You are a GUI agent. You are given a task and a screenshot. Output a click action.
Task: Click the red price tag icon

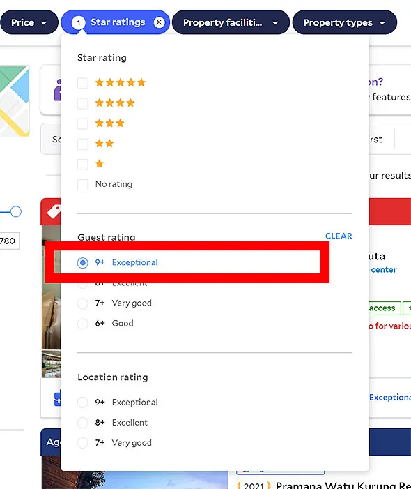click(x=53, y=212)
